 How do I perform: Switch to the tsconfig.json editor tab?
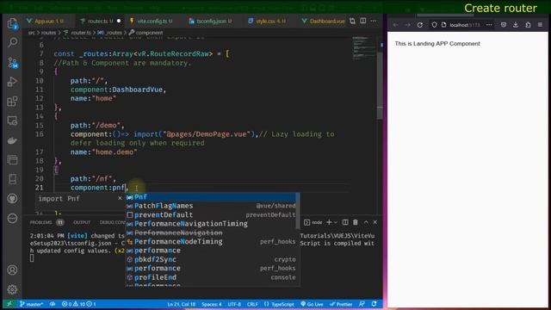[211, 21]
